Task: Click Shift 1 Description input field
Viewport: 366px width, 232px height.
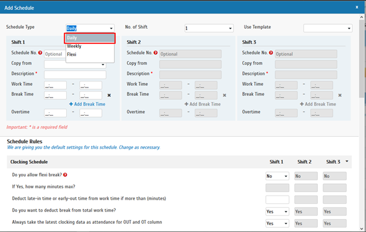Action: [x=75, y=75]
